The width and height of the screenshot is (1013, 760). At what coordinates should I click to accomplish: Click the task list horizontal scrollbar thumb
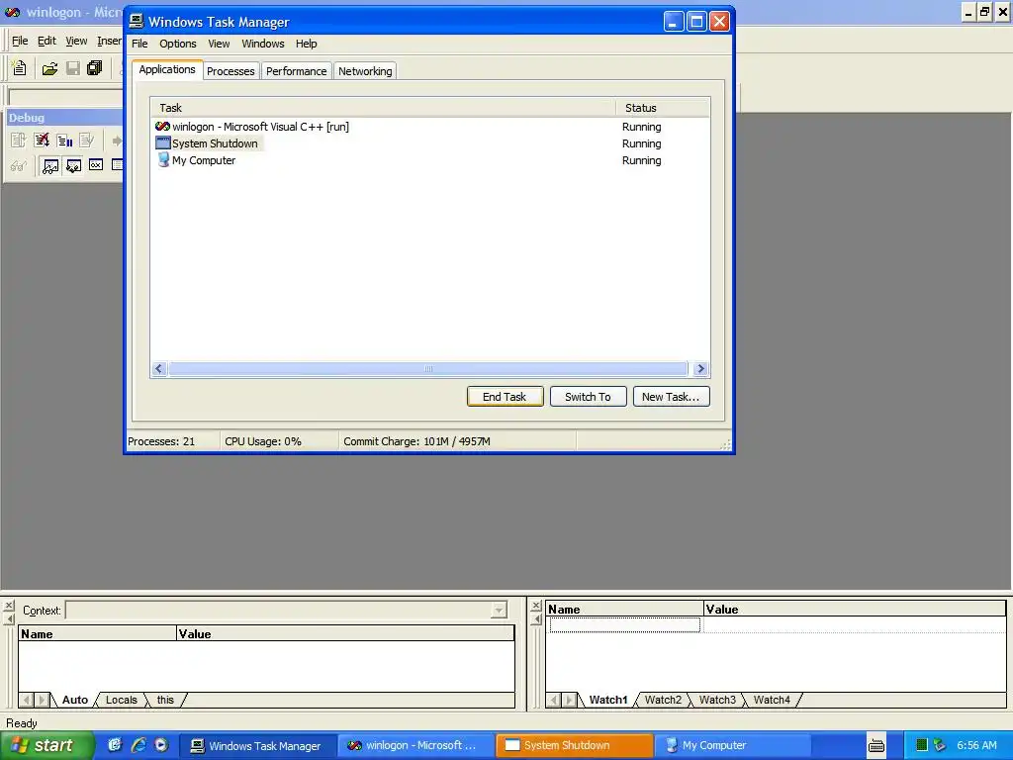(427, 369)
